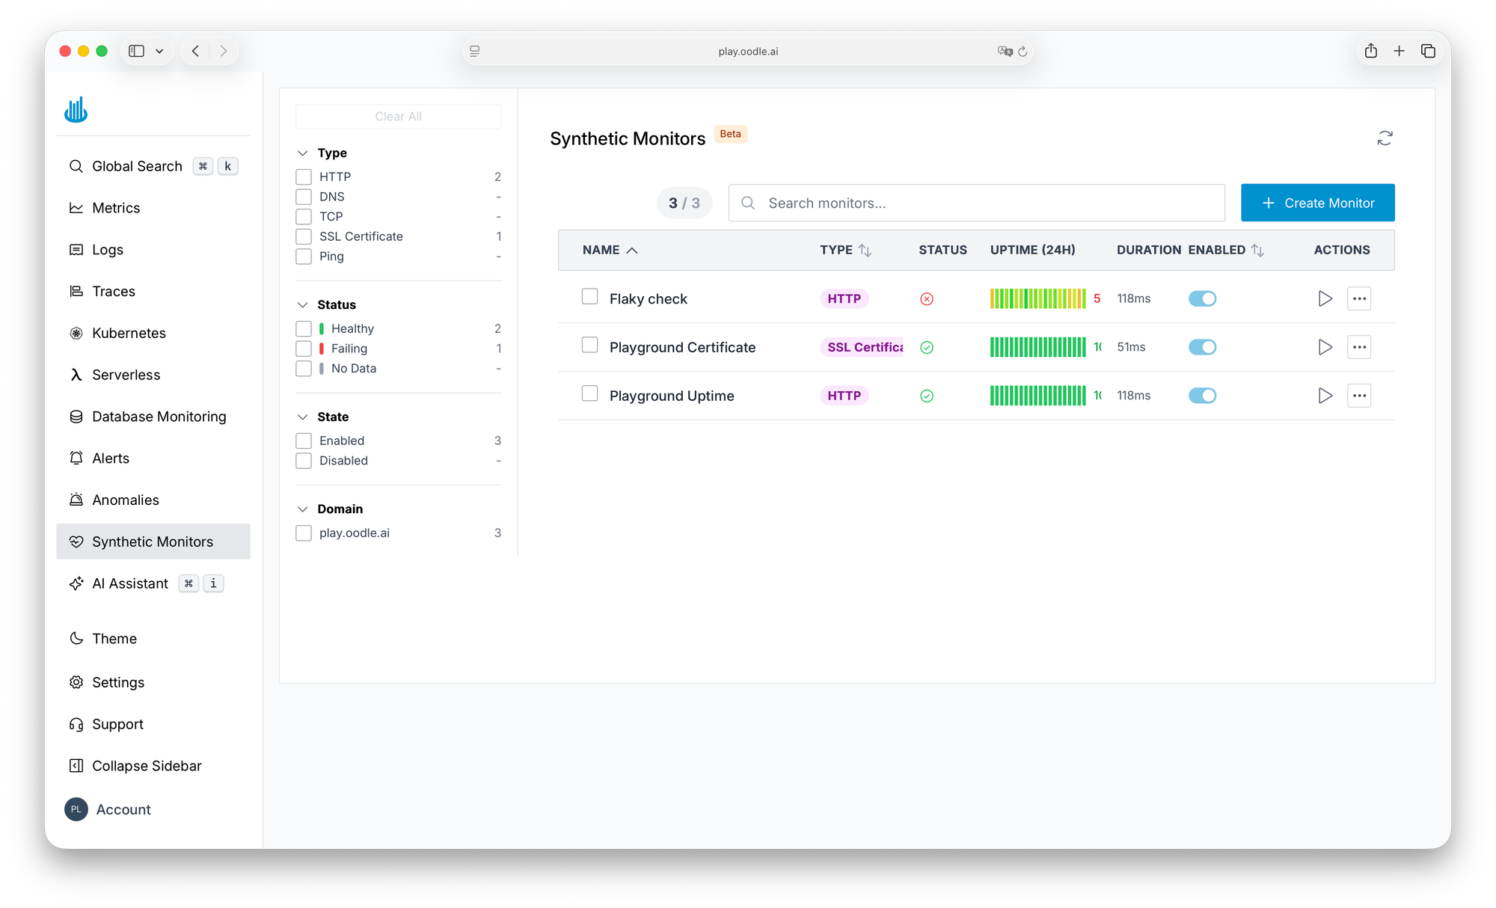
Task: Open Database Monitoring from the sidebar
Action: (x=159, y=417)
